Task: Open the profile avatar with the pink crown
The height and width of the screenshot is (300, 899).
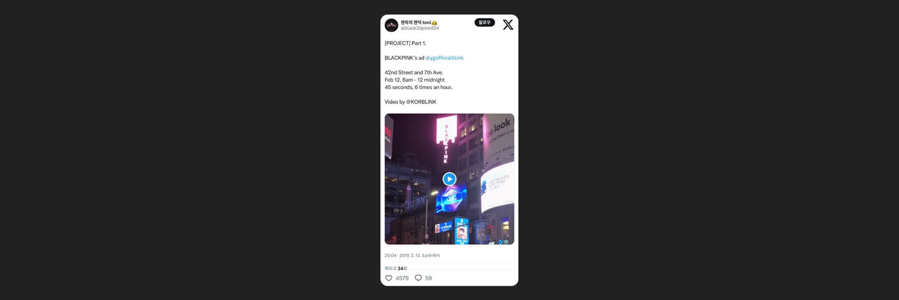Action: pos(391,25)
